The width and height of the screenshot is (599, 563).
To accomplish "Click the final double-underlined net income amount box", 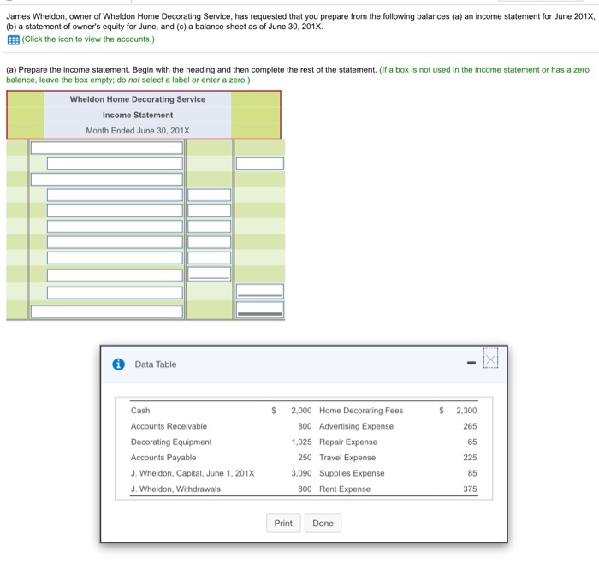I will (x=260, y=310).
